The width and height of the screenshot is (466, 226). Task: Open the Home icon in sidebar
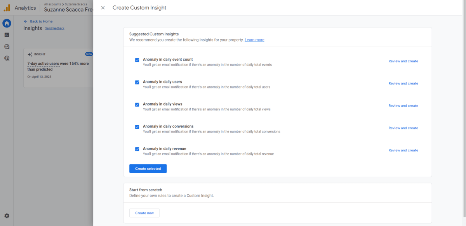(x=7, y=23)
